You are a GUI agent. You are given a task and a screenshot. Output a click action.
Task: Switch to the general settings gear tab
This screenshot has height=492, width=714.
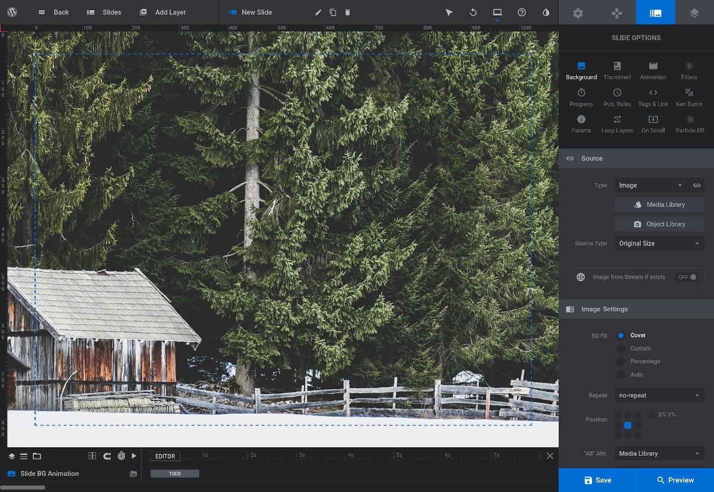tap(578, 12)
